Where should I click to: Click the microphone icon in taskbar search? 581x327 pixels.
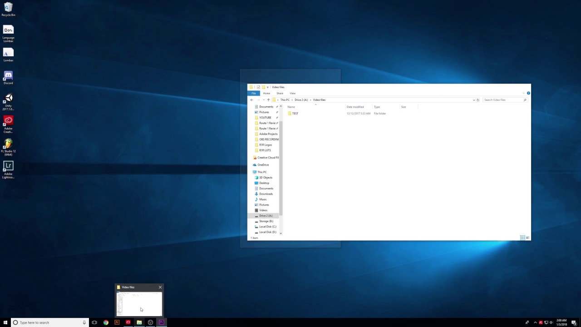pos(84,322)
